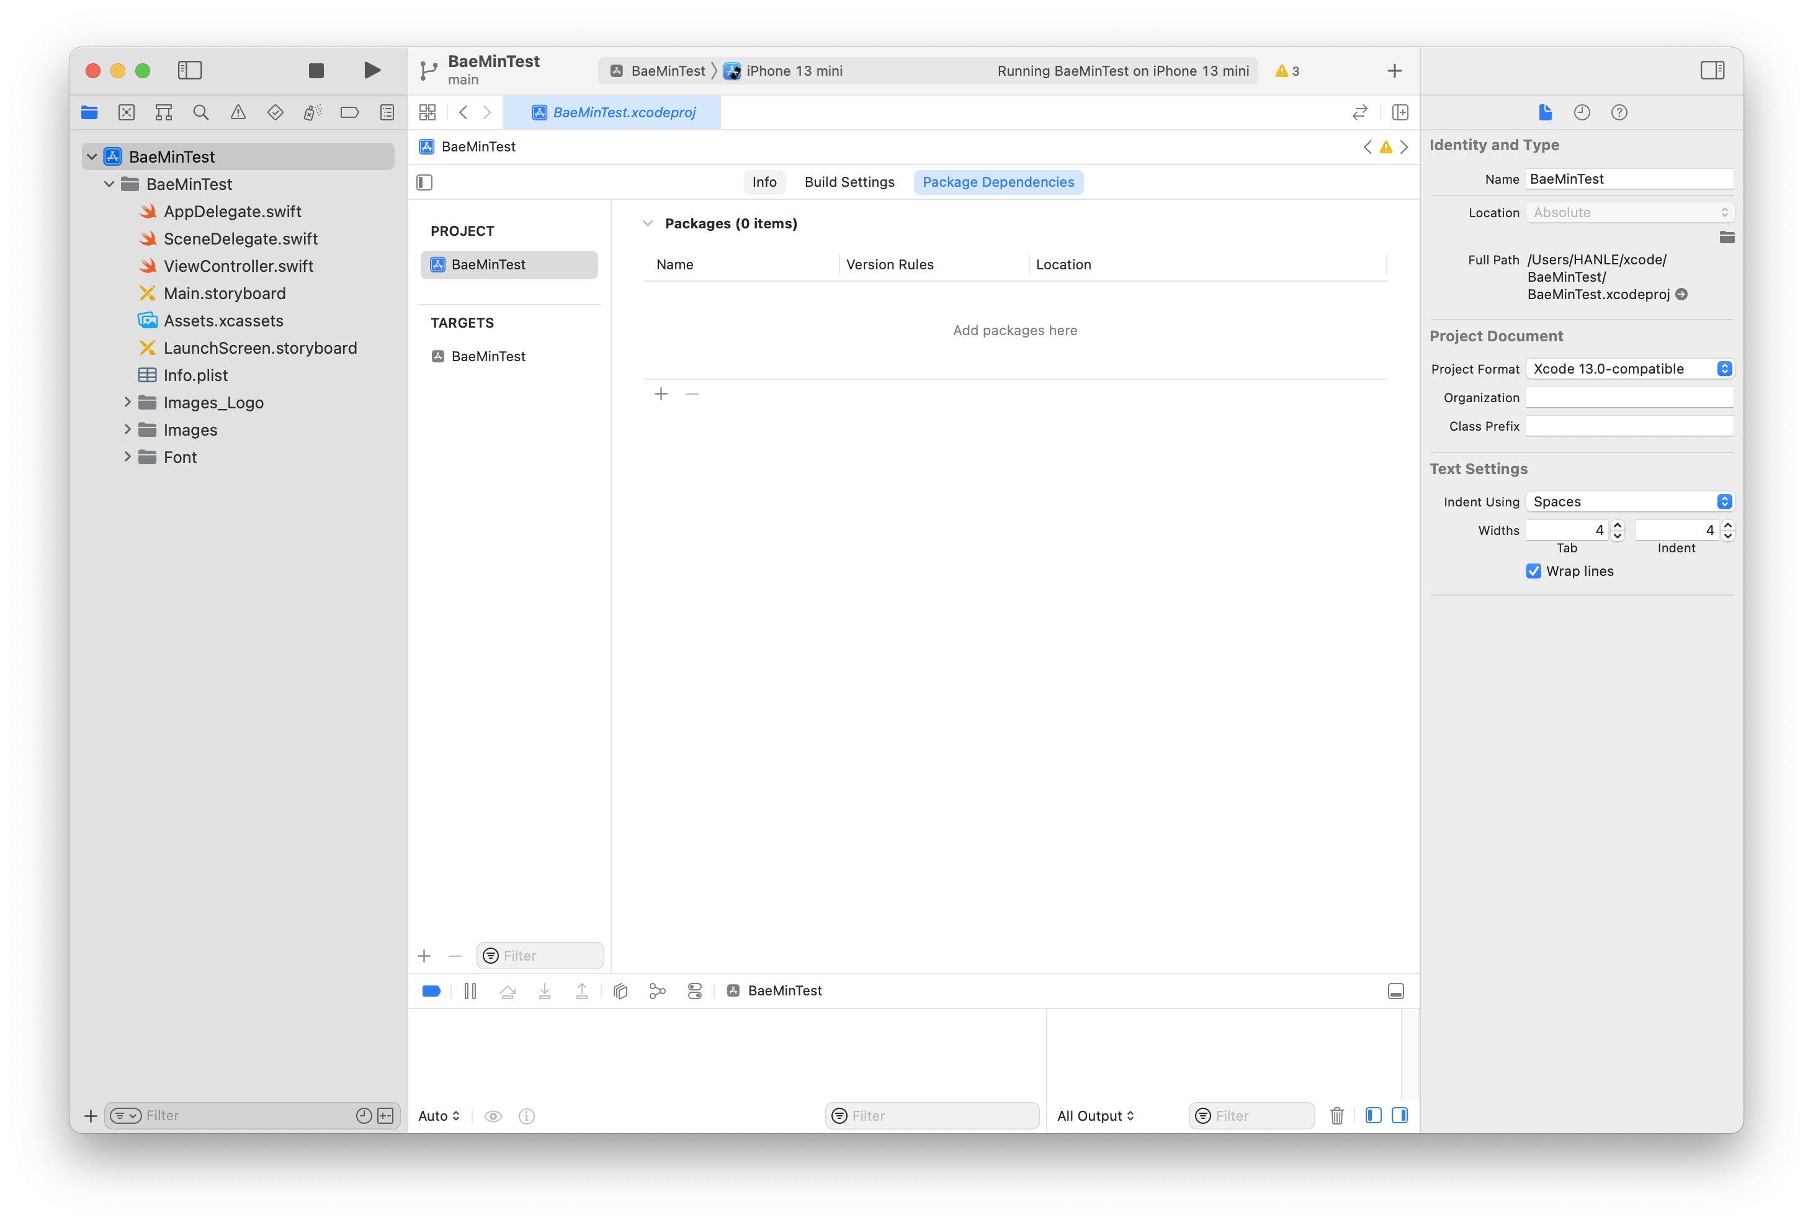This screenshot has width=1813, height=1225.
Task: Toggle the right inspector panel visibility
Action: coord(1712,70)
